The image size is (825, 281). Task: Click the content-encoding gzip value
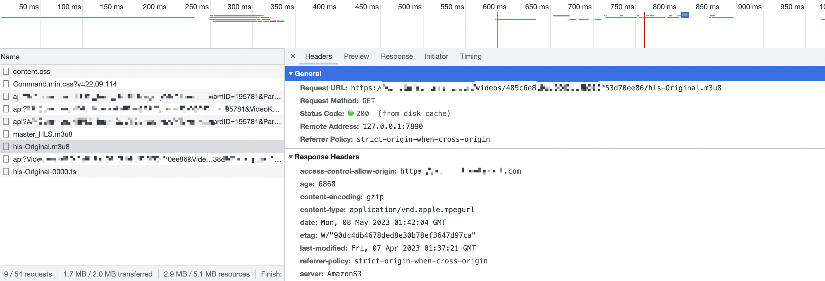point(375,197)
